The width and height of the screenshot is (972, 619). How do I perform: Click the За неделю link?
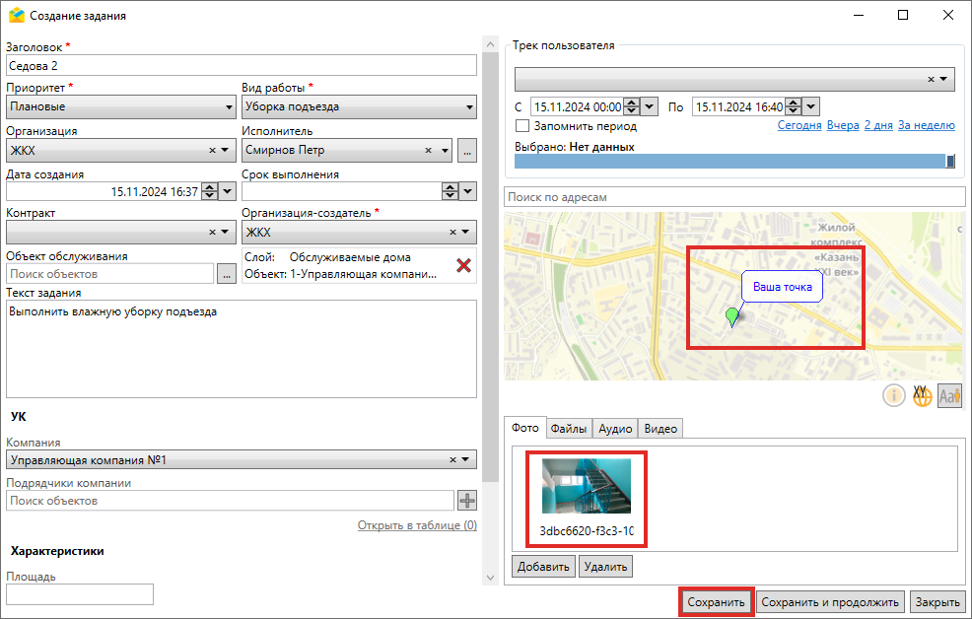pyautogui.click(x=926, y=126)
